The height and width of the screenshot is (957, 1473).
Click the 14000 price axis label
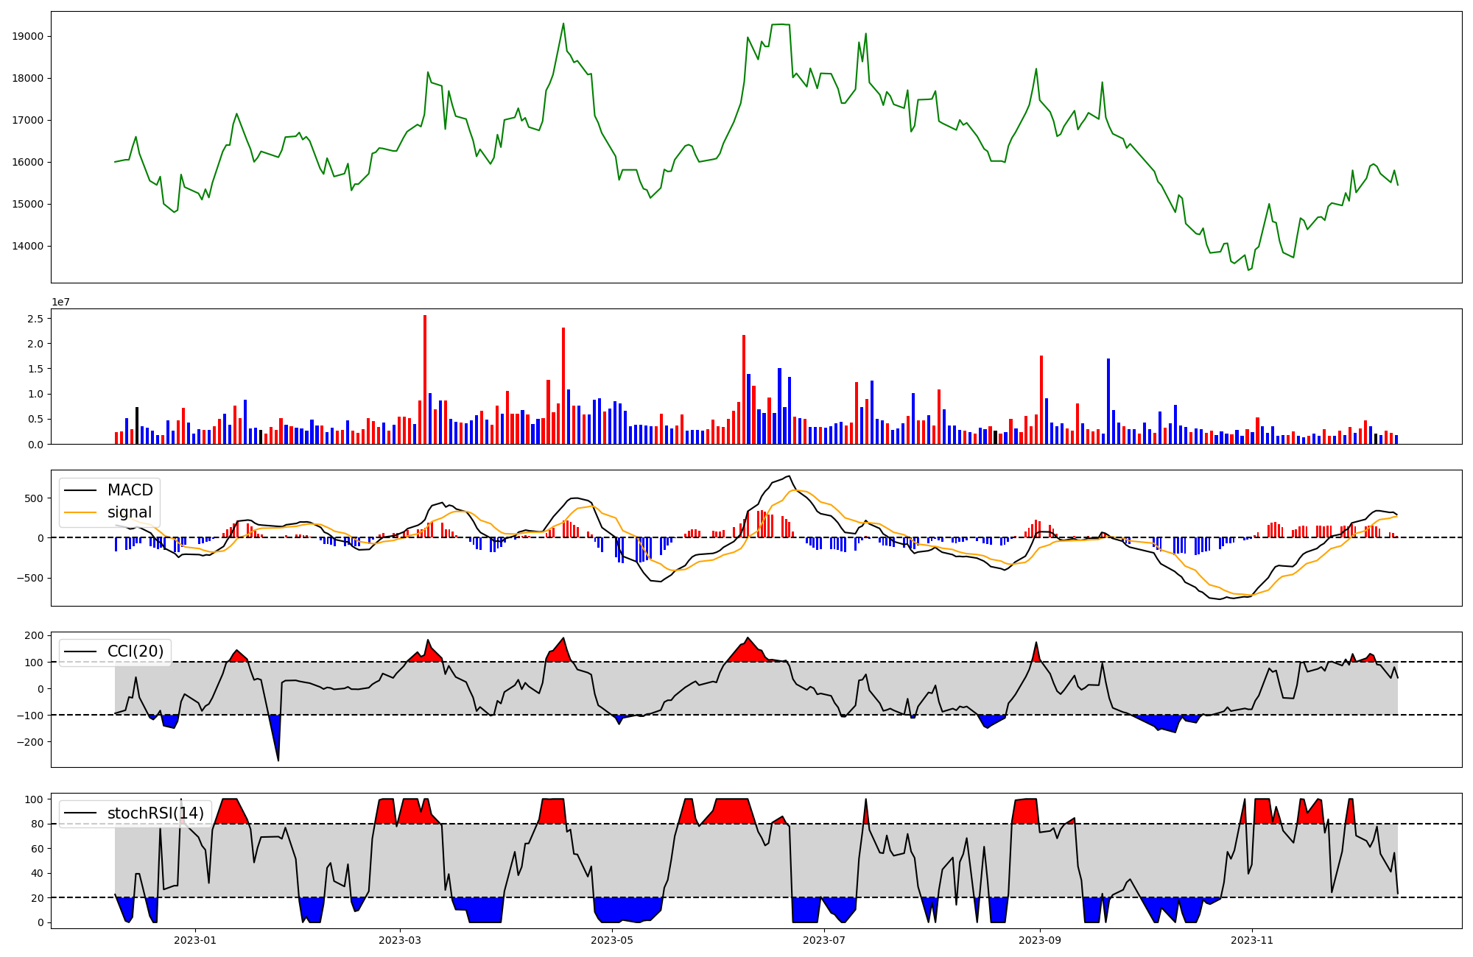click(29, 246)
